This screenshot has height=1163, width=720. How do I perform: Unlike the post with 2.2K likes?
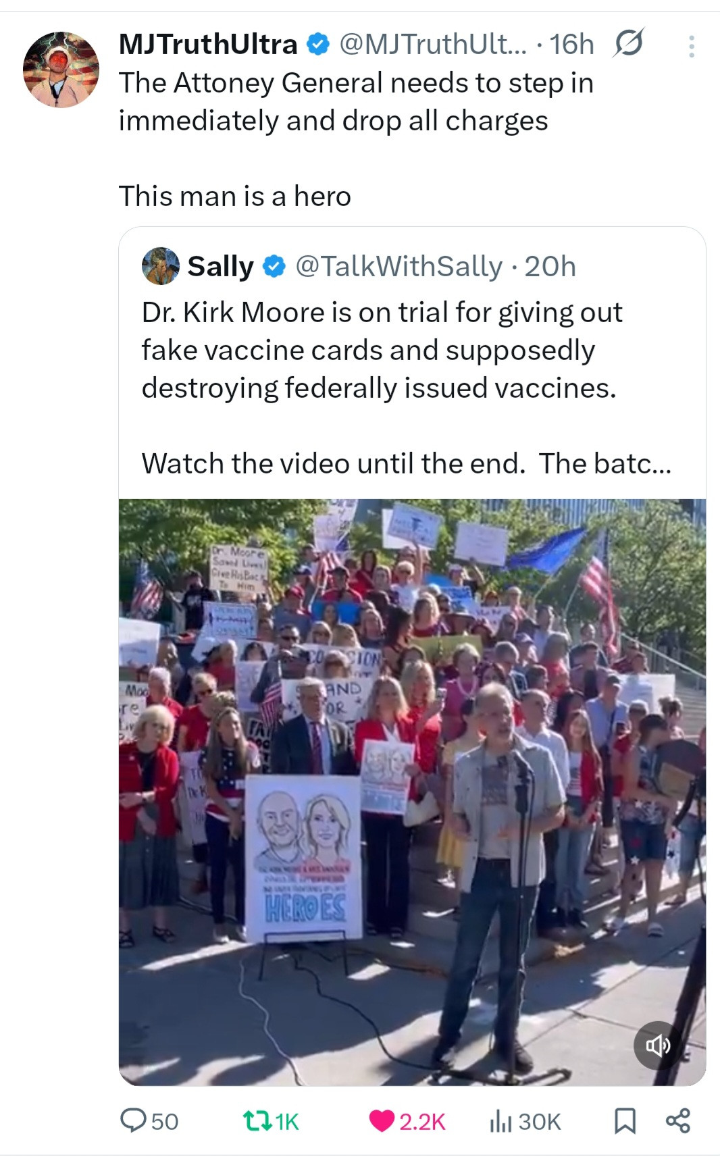tap(407, 1121)
